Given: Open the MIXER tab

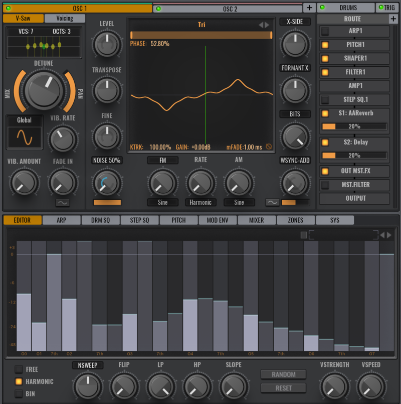Looking at the screenshot, I should [257, 219].
